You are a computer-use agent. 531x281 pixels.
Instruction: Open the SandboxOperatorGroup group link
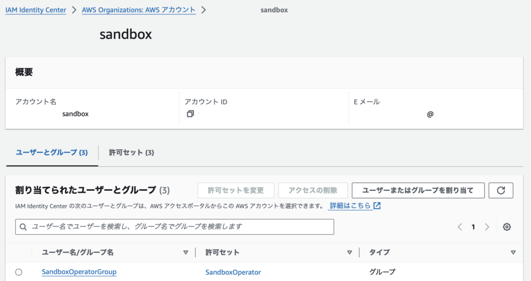[x=79, y=272]
